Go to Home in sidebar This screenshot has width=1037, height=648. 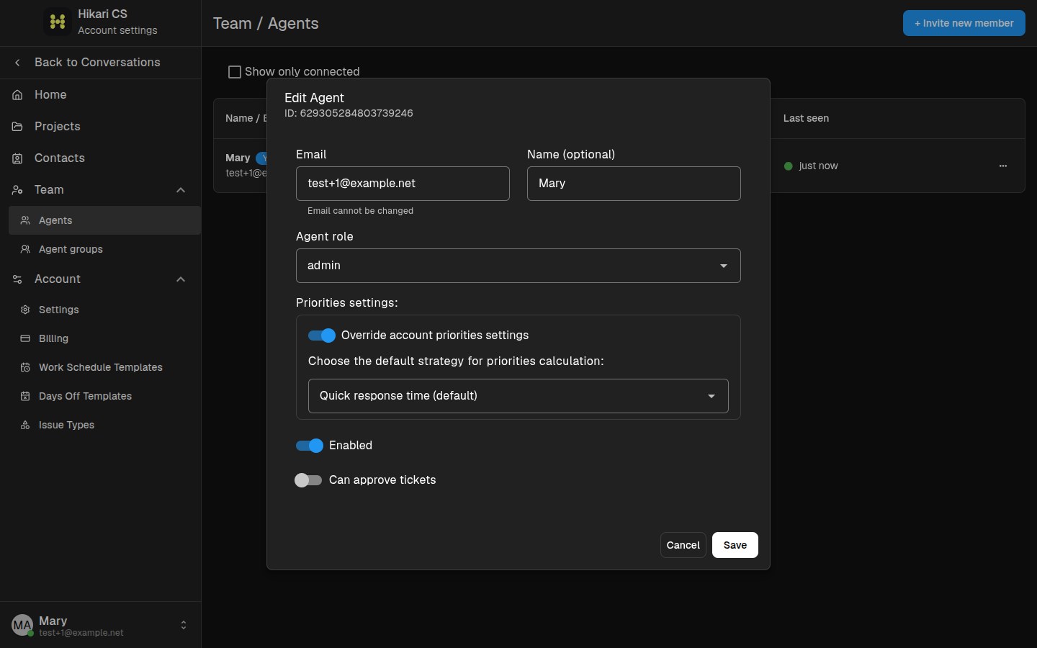101,95
